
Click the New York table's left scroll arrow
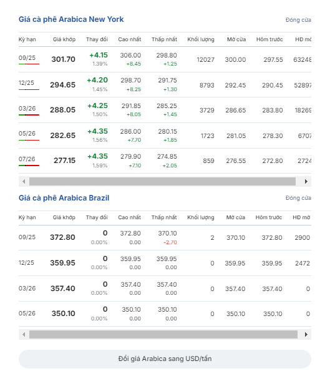(x=24, y=182)
